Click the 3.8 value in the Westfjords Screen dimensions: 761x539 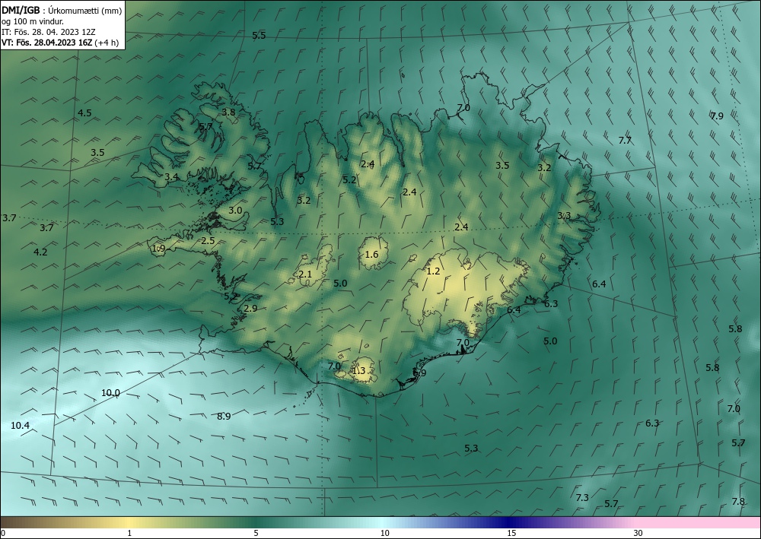pos(228,112)
